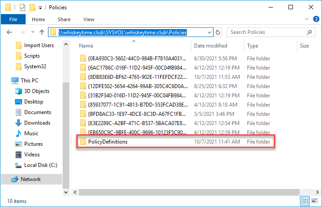Select folder {E3E2289C-A2BF-471C-B537...

176,123
